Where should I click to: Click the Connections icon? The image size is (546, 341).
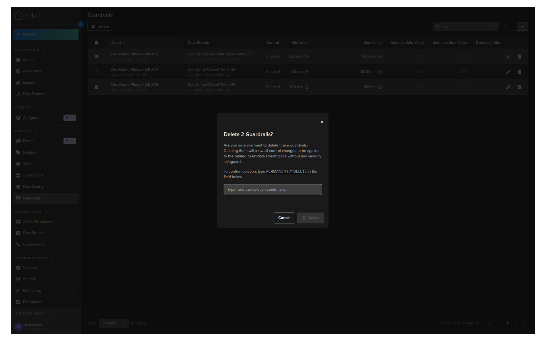pos(18,244)
